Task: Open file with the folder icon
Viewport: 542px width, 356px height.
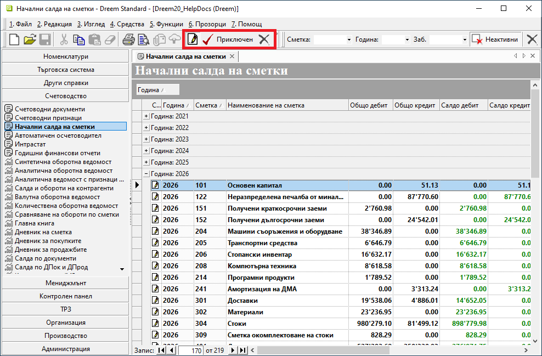Action: 30,39
